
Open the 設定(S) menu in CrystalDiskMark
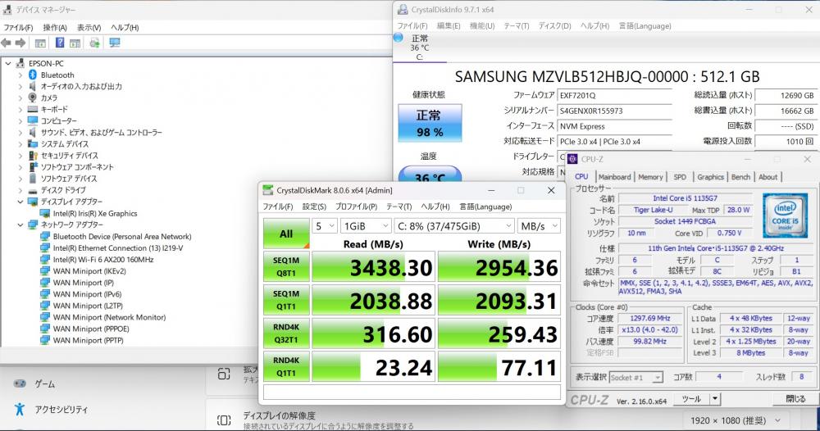coord(314,206)
